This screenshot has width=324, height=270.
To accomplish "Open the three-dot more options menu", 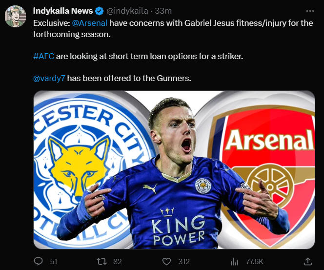I will pos(310,11).
